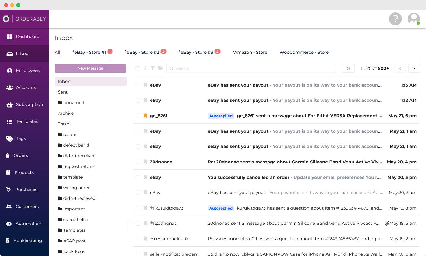Open the request retuns folder
The width and height of the screenshot is (426, 256).
pyautogui.click(x=91, y=166)
